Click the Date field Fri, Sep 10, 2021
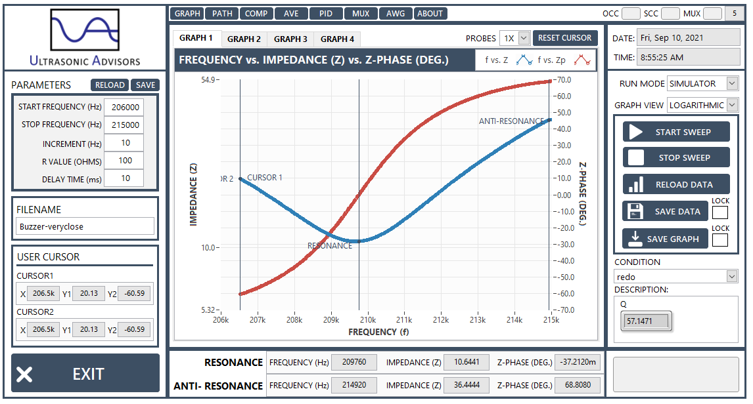 coord(688,38)
